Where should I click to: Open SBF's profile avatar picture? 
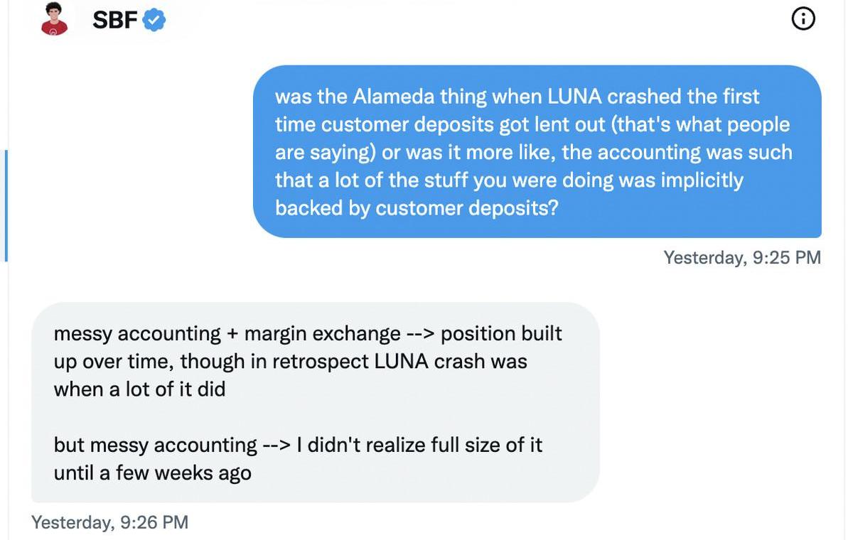55,19
